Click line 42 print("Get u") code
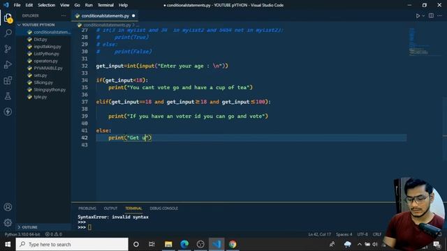The image size is (447, 251). pyautogui.click(x=130, y=138)
